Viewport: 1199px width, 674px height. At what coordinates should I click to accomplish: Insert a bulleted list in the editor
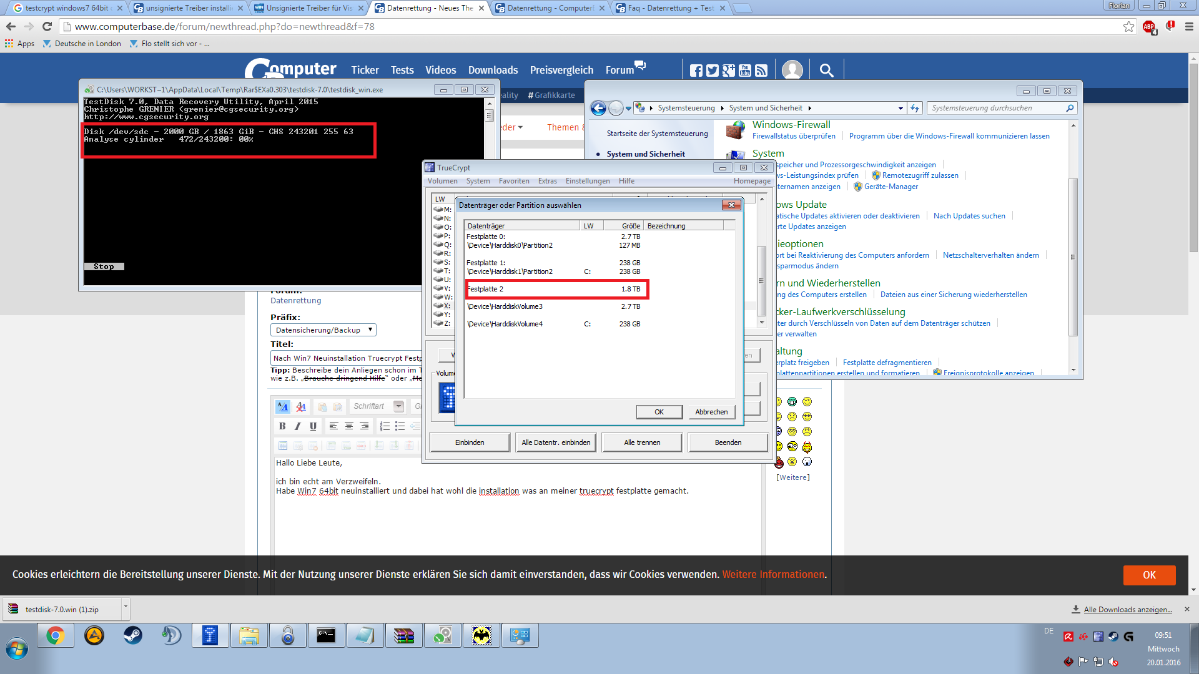[x=400, y=426]
